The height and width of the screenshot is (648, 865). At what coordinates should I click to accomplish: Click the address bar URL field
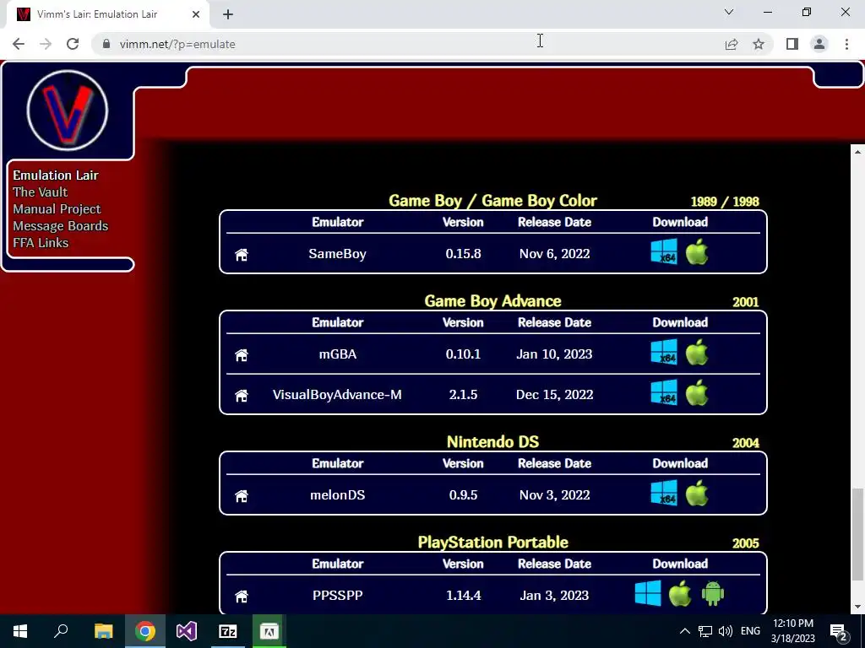(408, 44)
